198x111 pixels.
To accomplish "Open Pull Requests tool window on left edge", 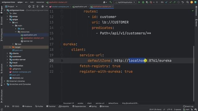I will click(2, 35).
